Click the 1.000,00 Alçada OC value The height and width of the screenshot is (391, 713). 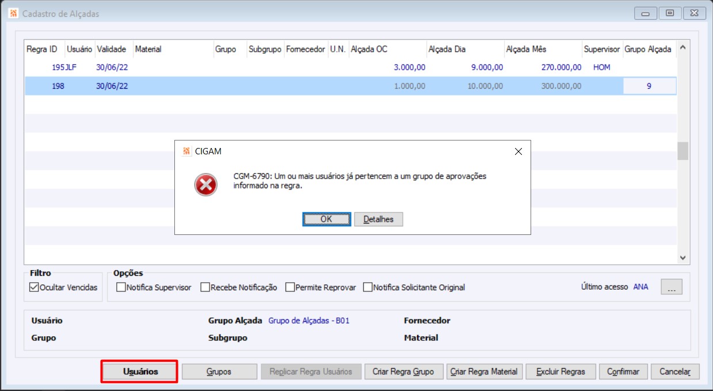coord(410,86)
